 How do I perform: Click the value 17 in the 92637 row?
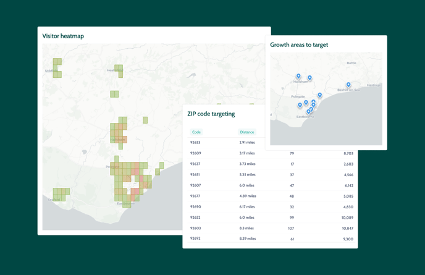292,164
